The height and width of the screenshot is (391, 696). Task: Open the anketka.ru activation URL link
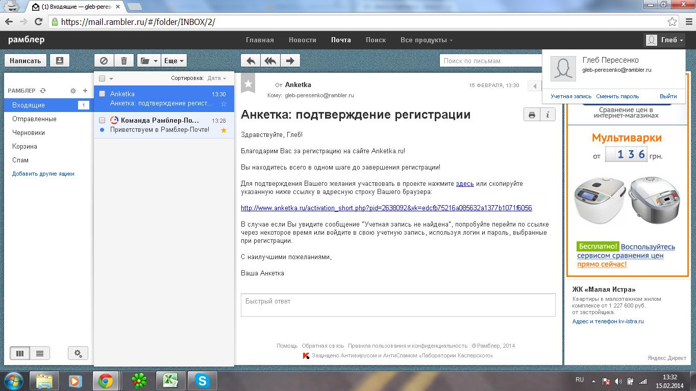[386, 208]
